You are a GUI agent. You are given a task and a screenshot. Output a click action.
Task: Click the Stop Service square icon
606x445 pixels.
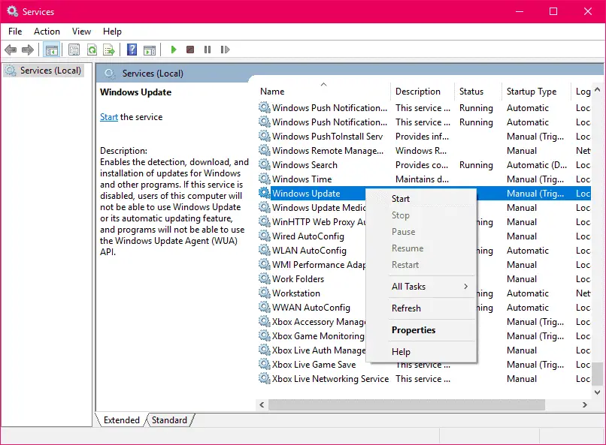[189, 50]
